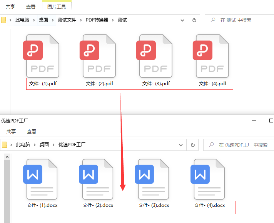
Task: Expand the chevron after PDF转换器 breadcrumb
Action: point(113,20)
